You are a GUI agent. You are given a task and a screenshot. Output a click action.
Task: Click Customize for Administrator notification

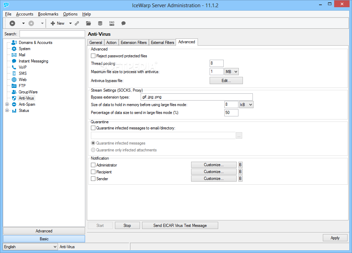pos(214,165)
